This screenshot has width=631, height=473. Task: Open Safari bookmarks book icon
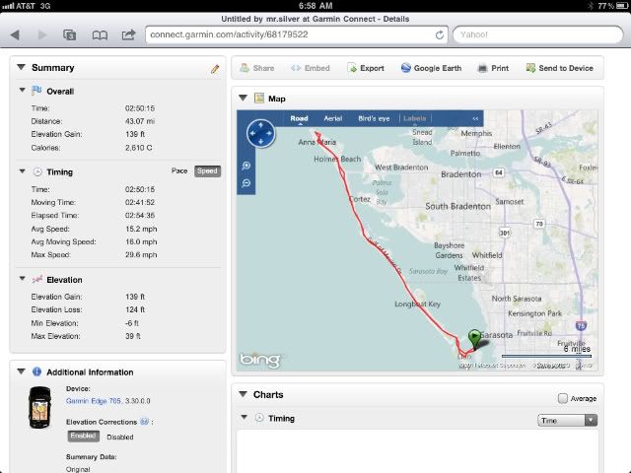(x=100, y=34)
